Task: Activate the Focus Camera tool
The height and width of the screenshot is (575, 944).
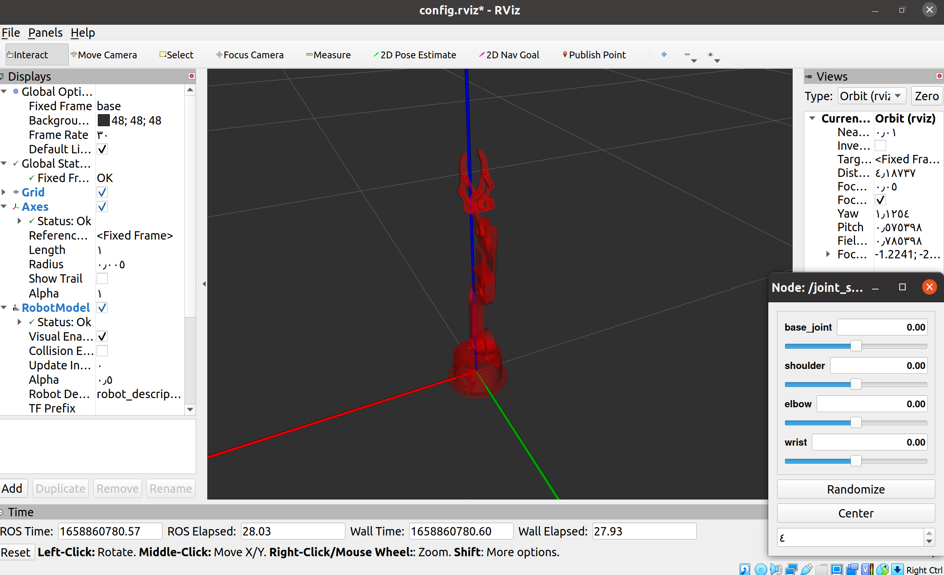Action: tap(250, 54)
